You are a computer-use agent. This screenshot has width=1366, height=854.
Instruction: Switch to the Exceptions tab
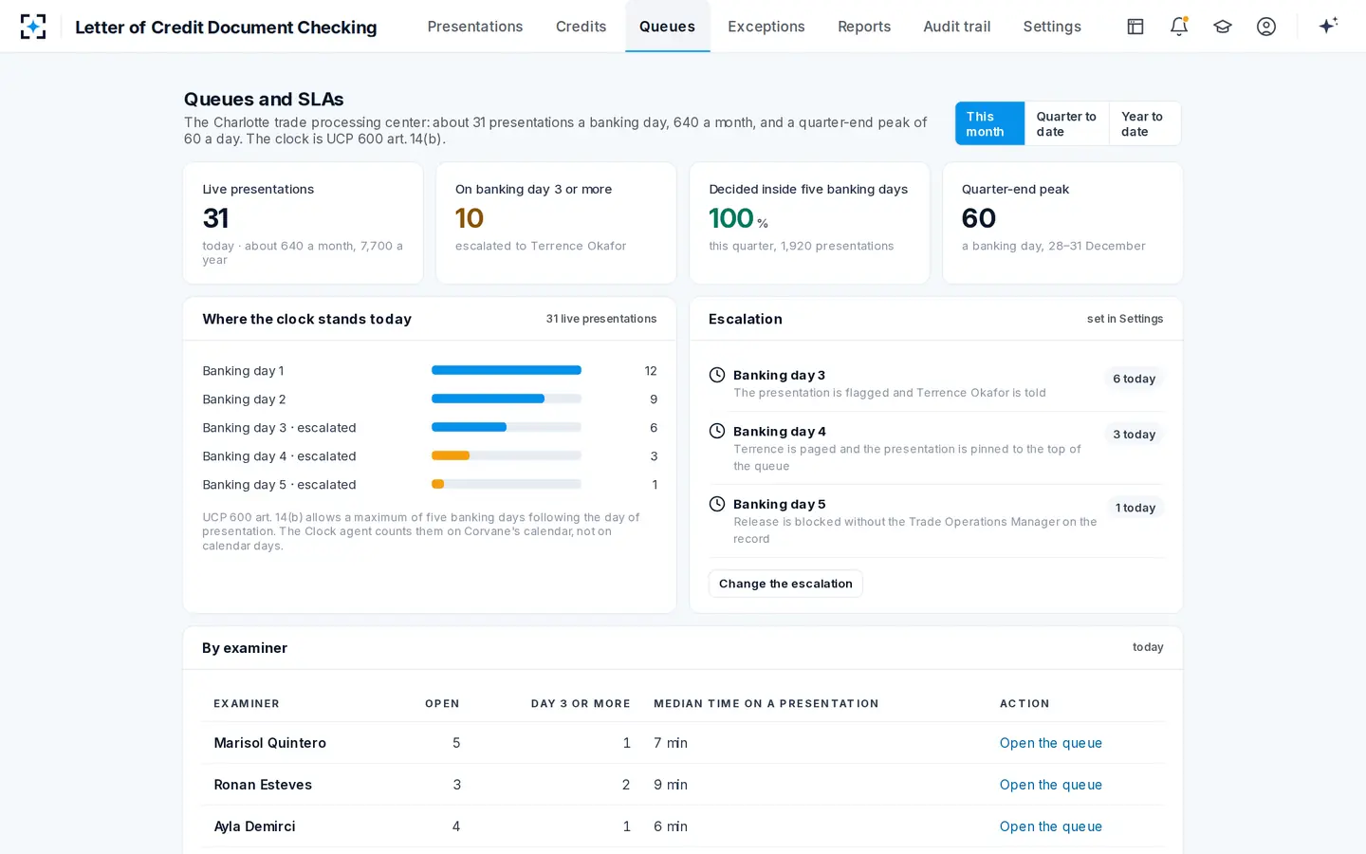[766, 27]
